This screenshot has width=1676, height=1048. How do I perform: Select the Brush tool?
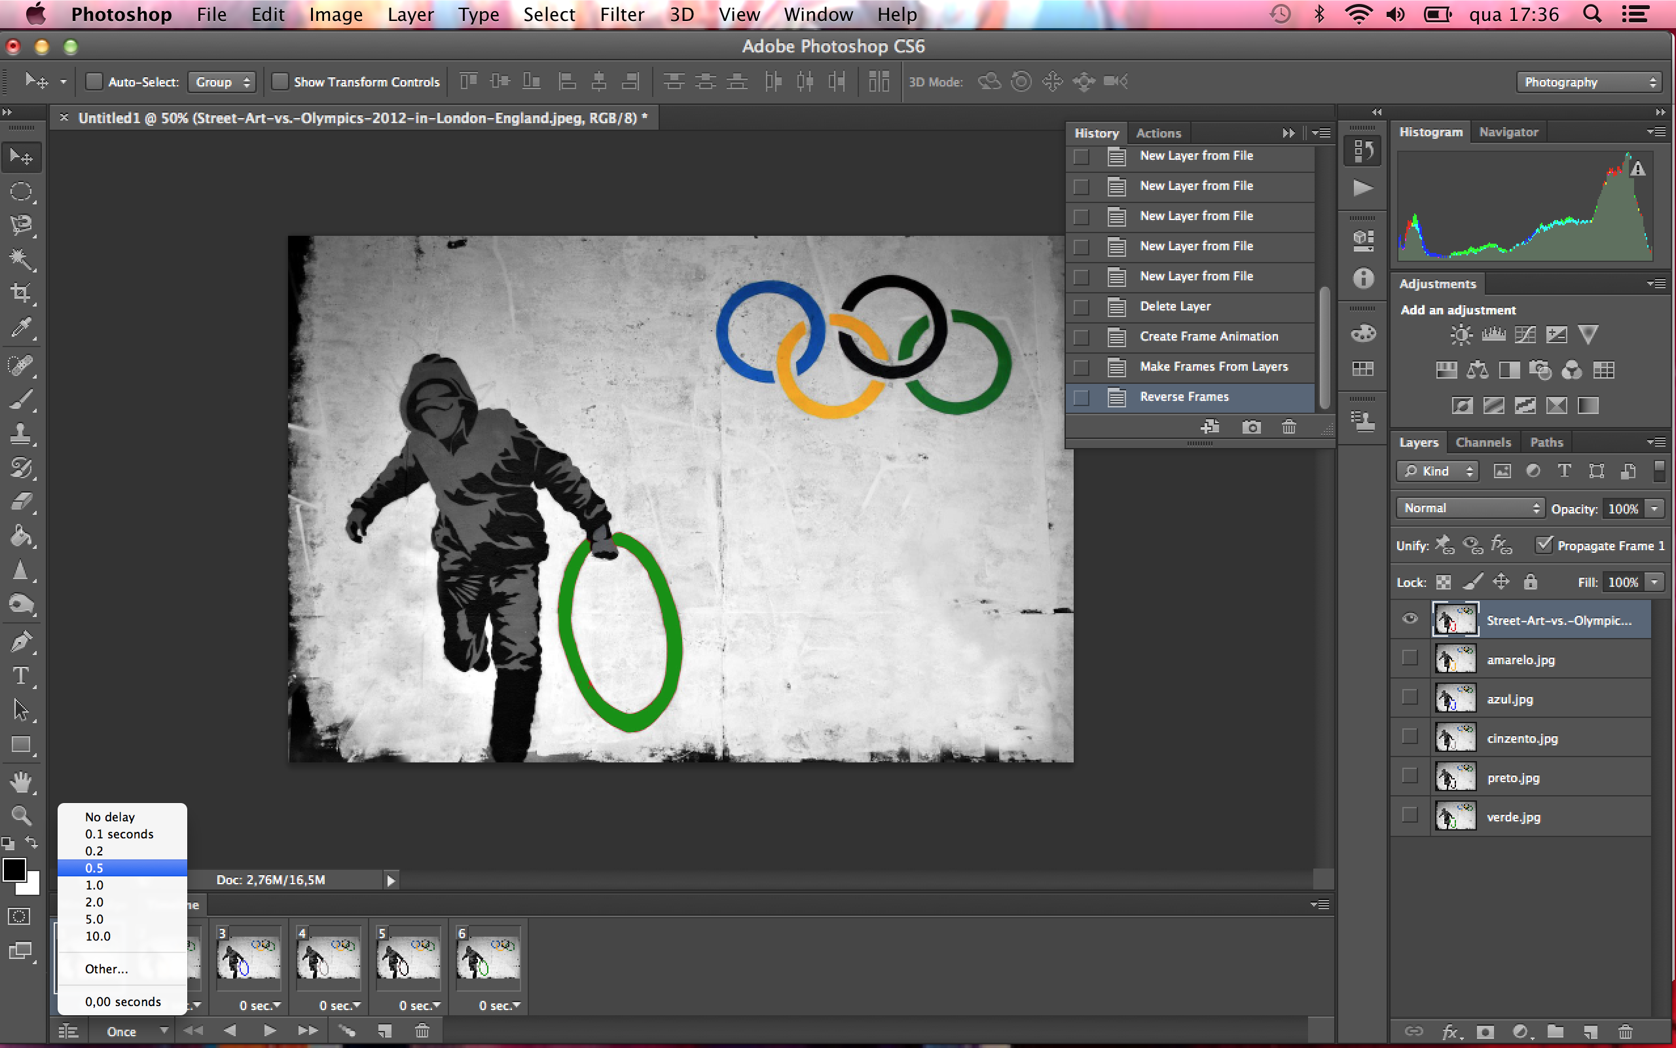pyautogui.click(x=21, y=400)
